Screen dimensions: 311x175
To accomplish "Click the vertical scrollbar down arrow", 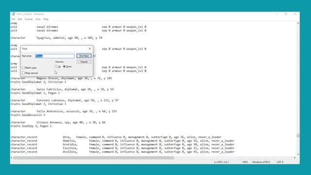I will [298, 154].
